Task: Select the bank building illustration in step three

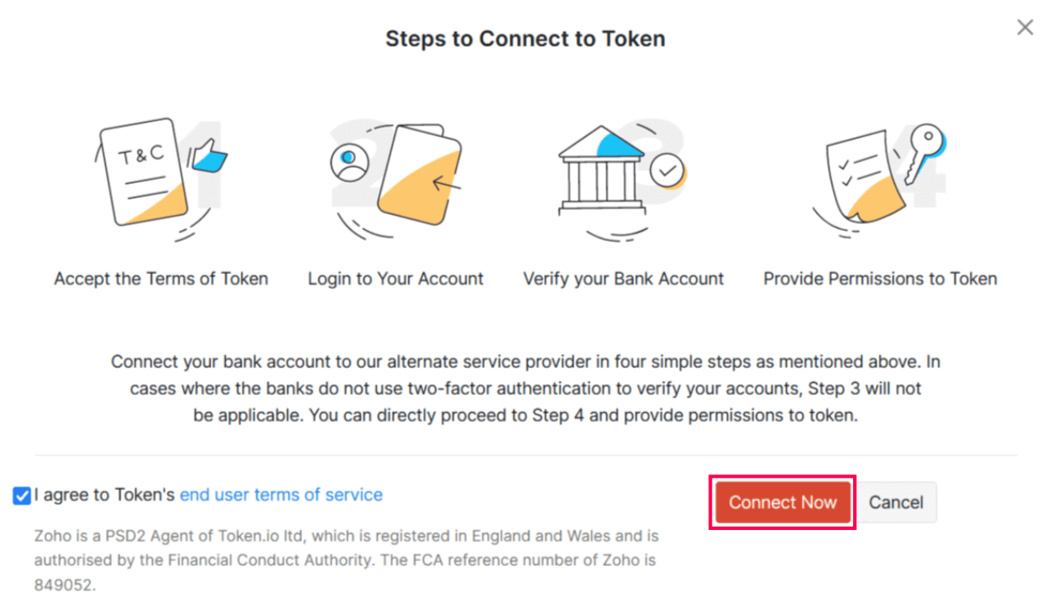Action: [601, 176]
